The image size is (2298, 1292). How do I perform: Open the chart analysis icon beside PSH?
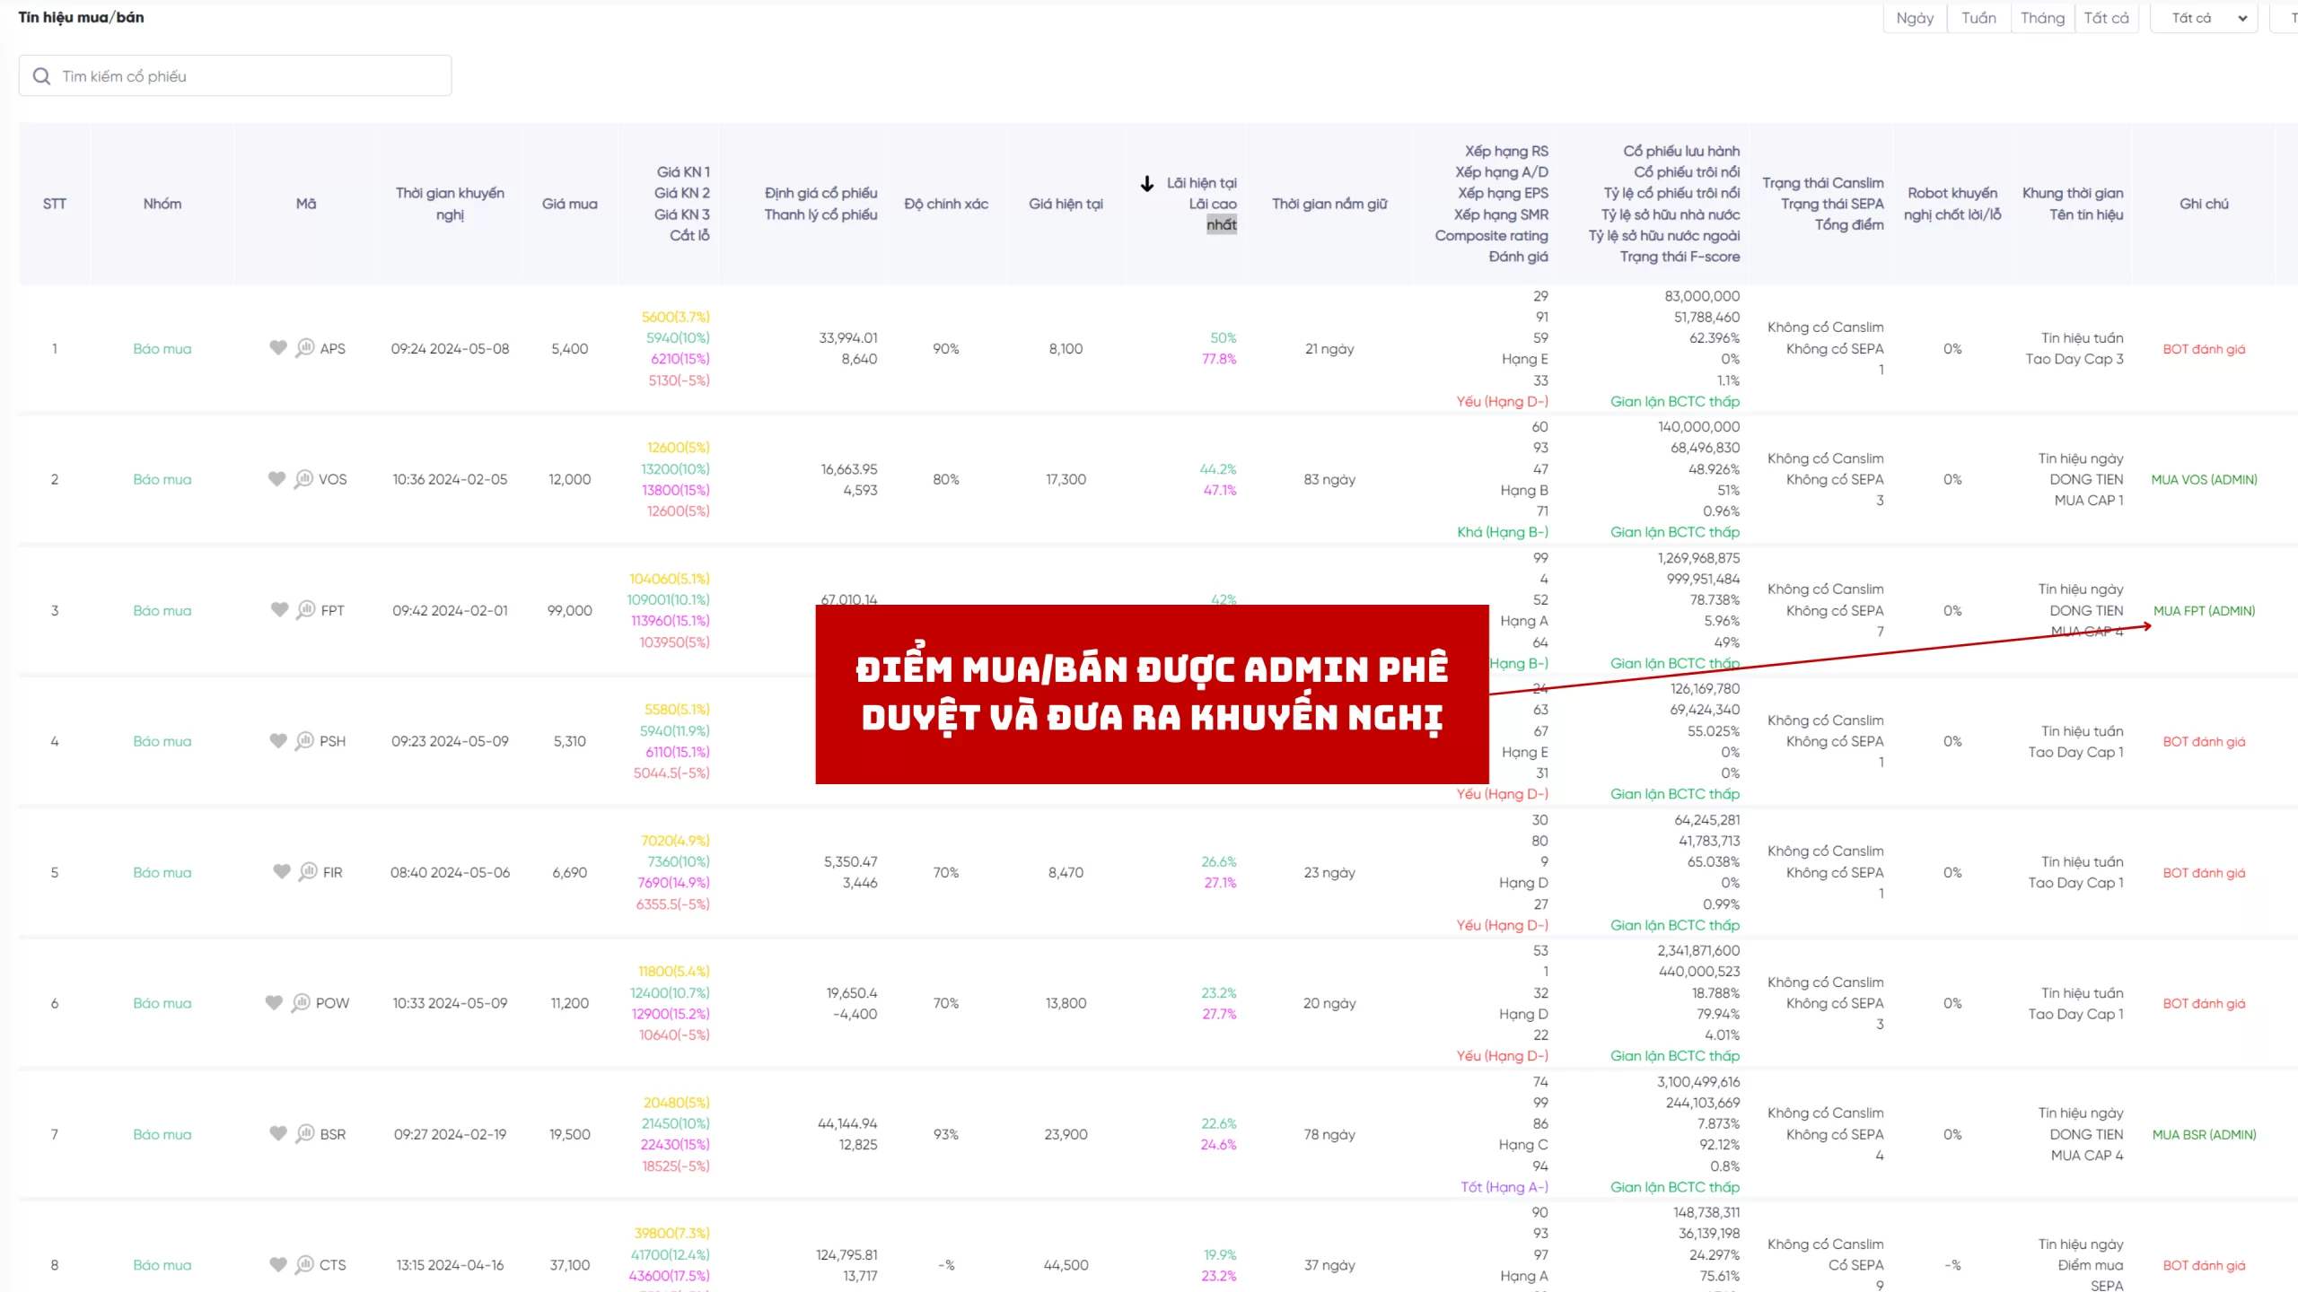pyautogui.click(x=305, y=741)
